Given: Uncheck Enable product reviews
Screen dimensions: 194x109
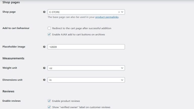Looking at the screenshot, I should 50,101.
